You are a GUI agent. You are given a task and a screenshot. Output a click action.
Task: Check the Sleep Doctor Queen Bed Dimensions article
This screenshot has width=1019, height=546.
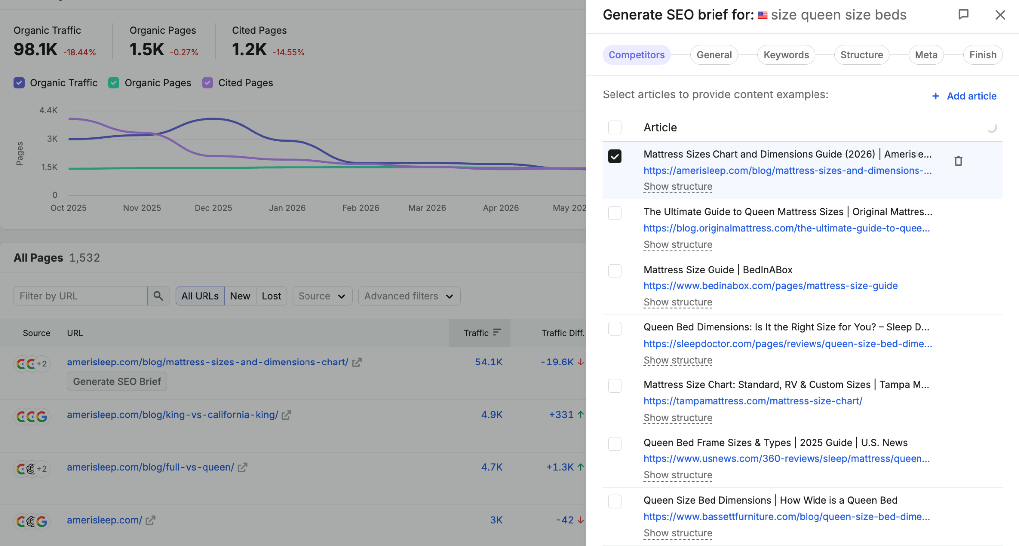coord(615,329)
